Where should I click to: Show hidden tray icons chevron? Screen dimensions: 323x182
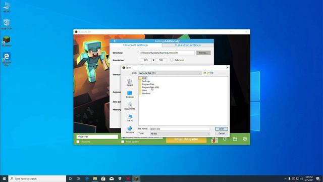point(285,178)
